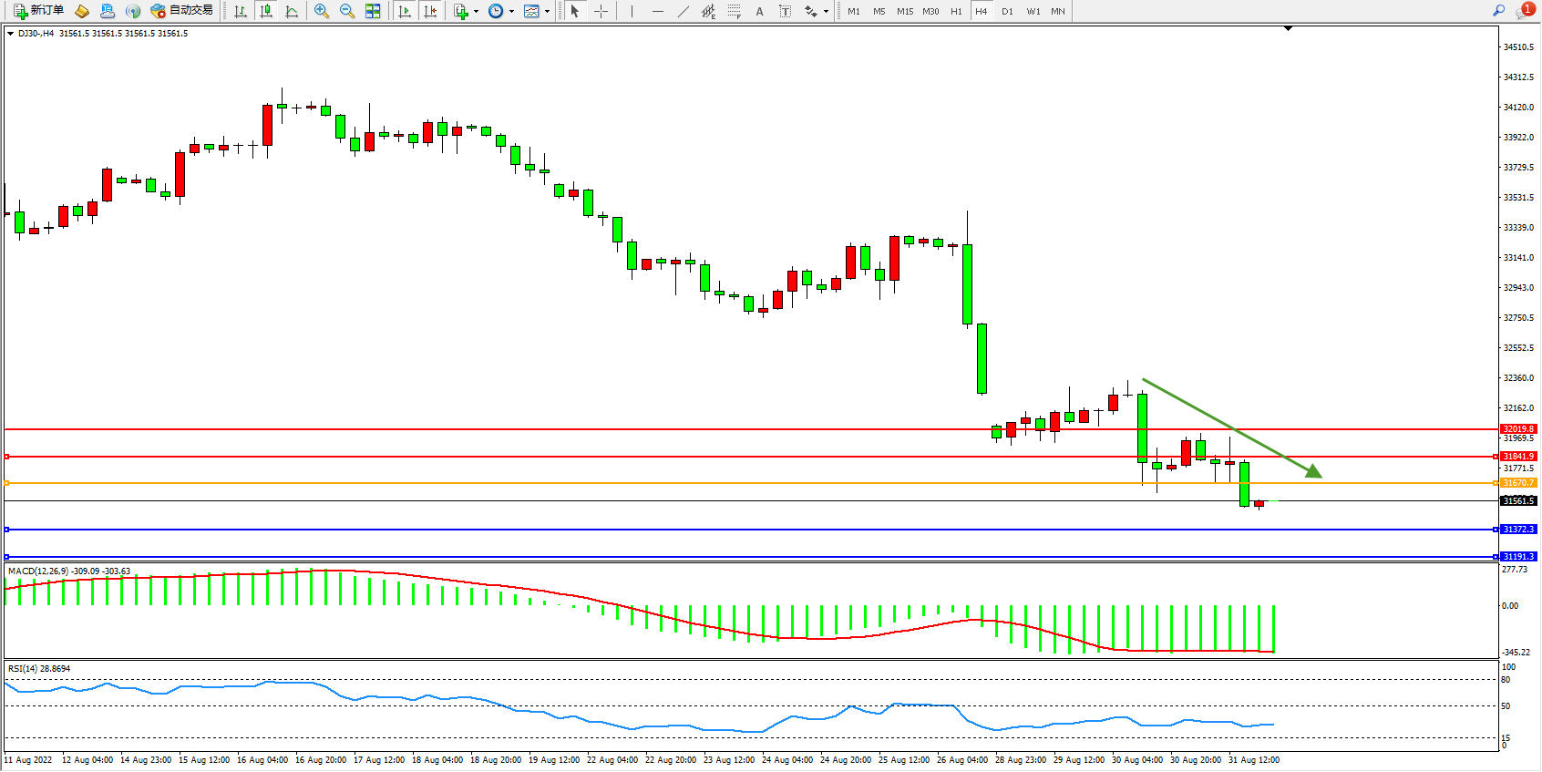Zoom out of the chart

[x=347, y=11]
